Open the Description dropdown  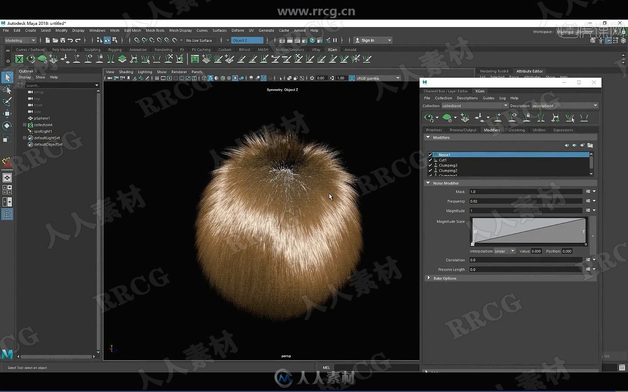(x=564, y=106)
